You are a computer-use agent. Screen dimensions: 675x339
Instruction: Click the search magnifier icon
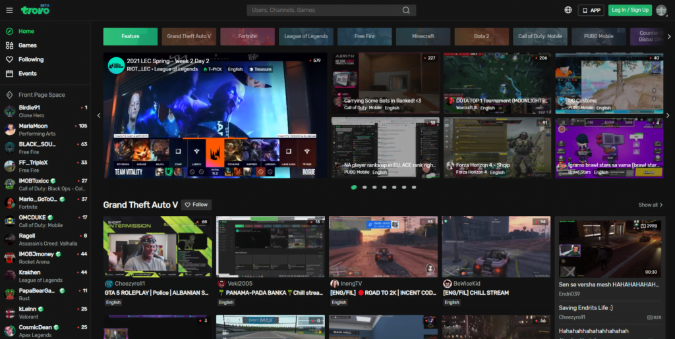(x=406, y=10)
